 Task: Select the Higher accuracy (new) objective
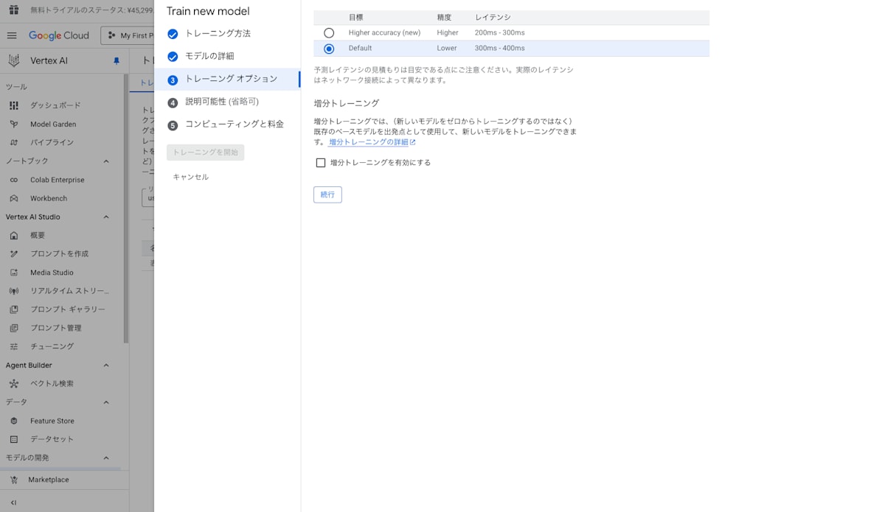pos(329,32)
